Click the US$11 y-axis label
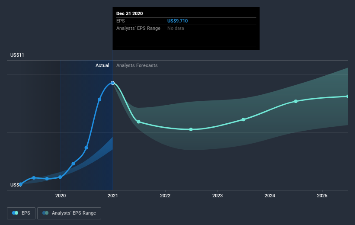Screen dimensions: 355x225 click(17, 55)
